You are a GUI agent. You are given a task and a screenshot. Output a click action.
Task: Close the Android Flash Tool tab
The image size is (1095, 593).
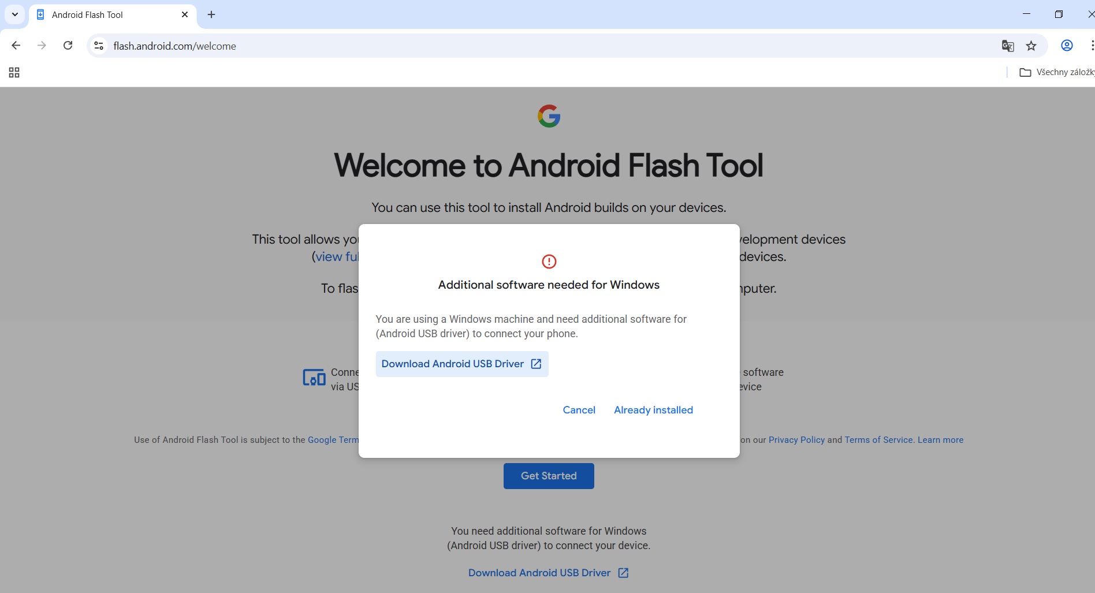tap(185, 14)
